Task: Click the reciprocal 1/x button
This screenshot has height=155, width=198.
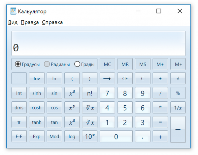Action: (178, 108)
